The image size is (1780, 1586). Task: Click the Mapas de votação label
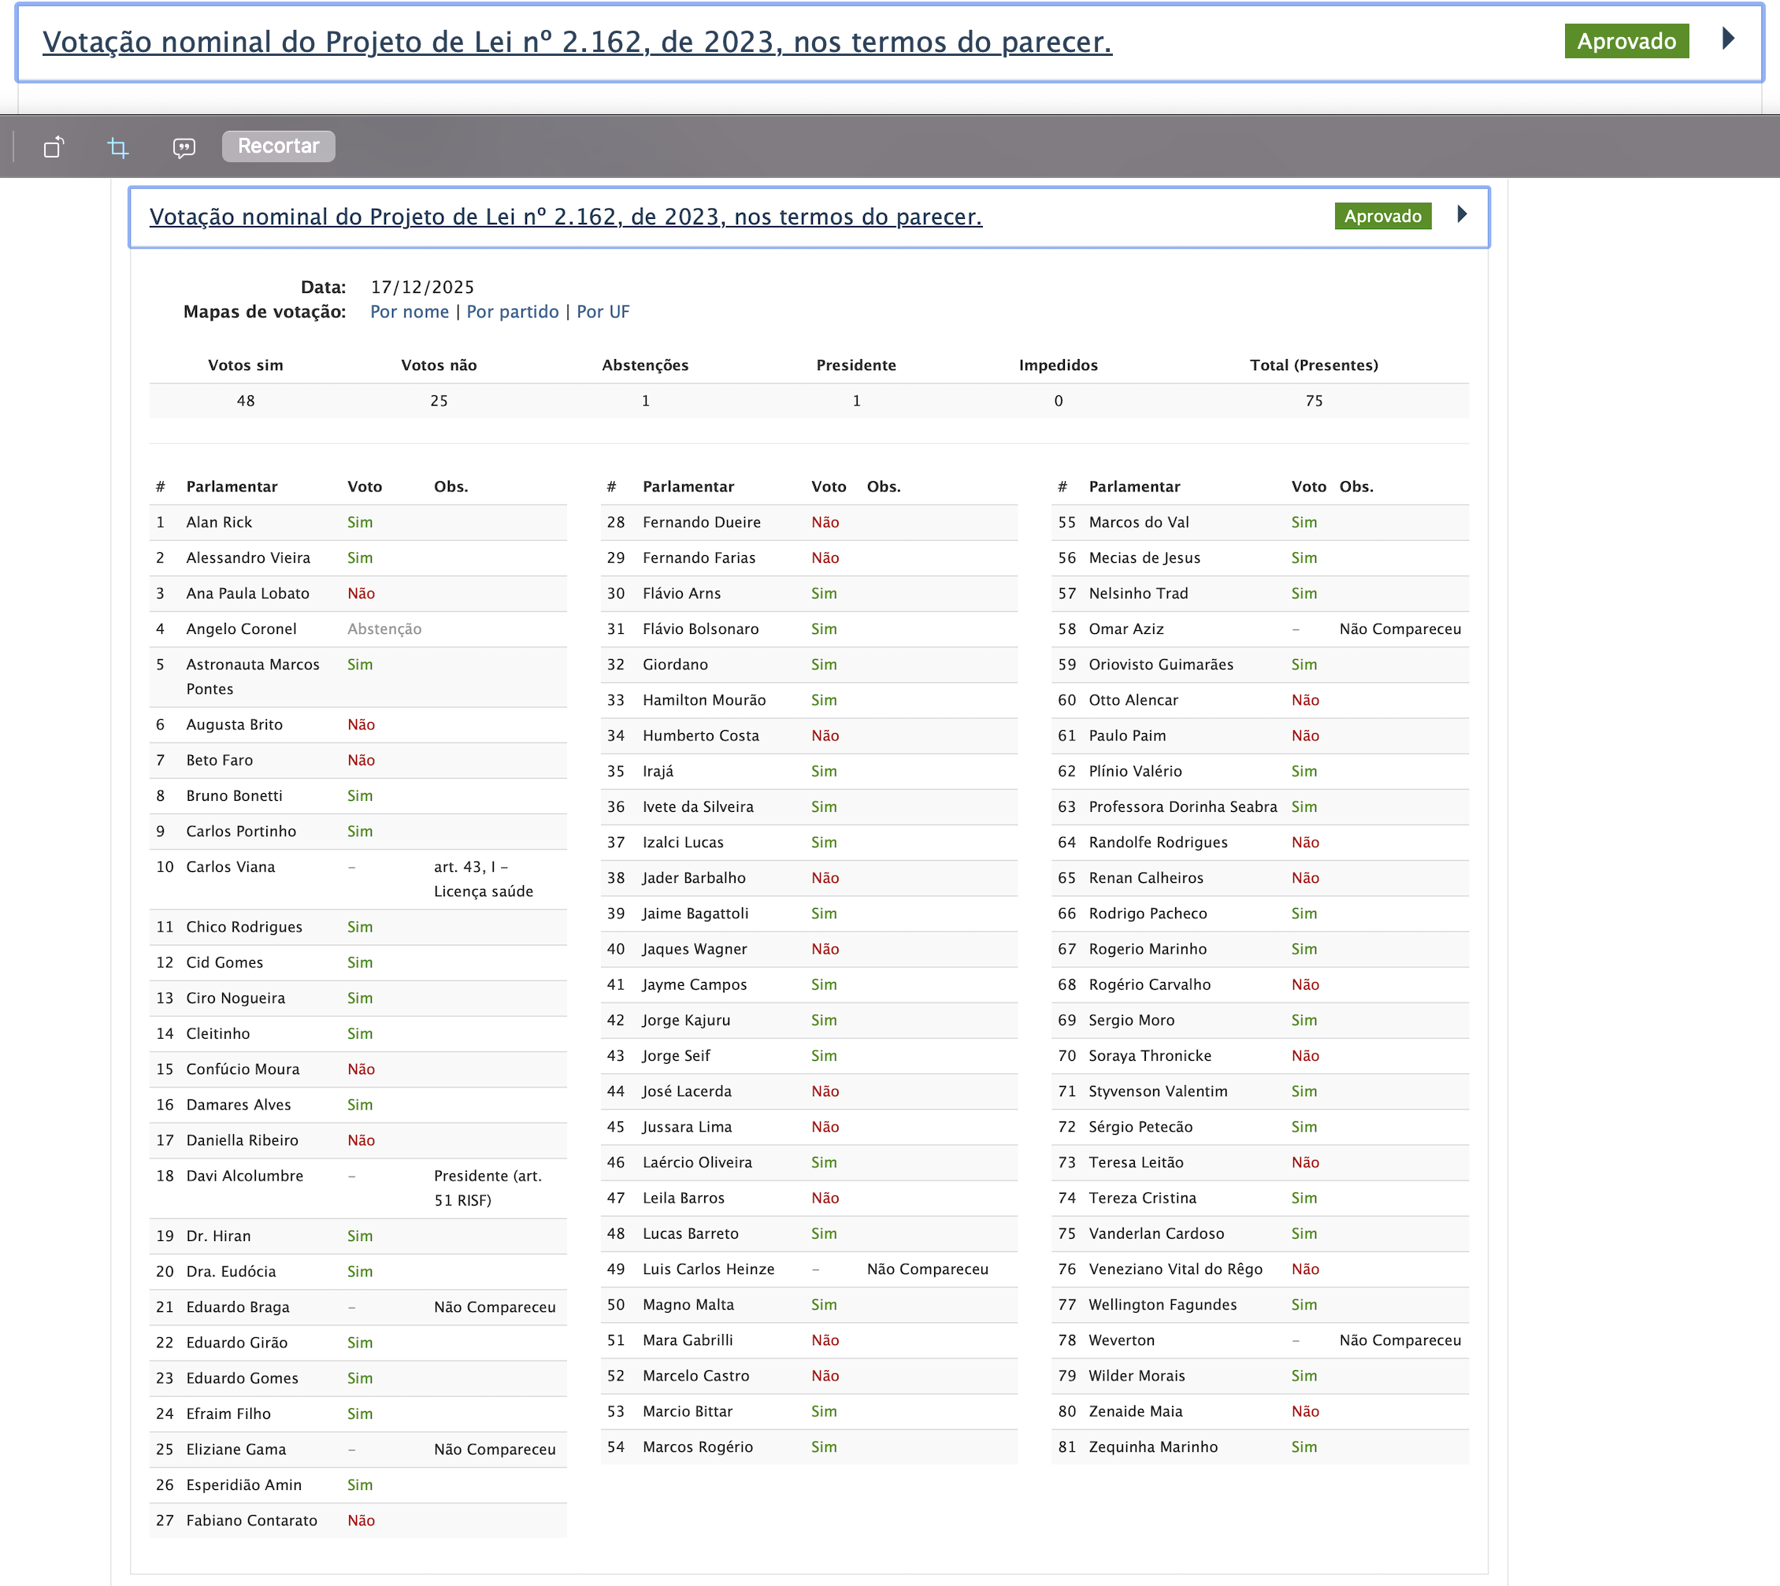(x=264, y=312)
